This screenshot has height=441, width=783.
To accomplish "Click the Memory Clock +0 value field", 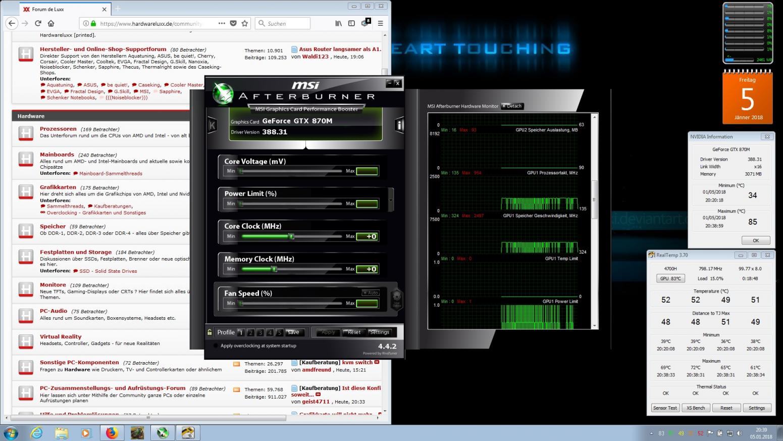I will coord(367,269).
